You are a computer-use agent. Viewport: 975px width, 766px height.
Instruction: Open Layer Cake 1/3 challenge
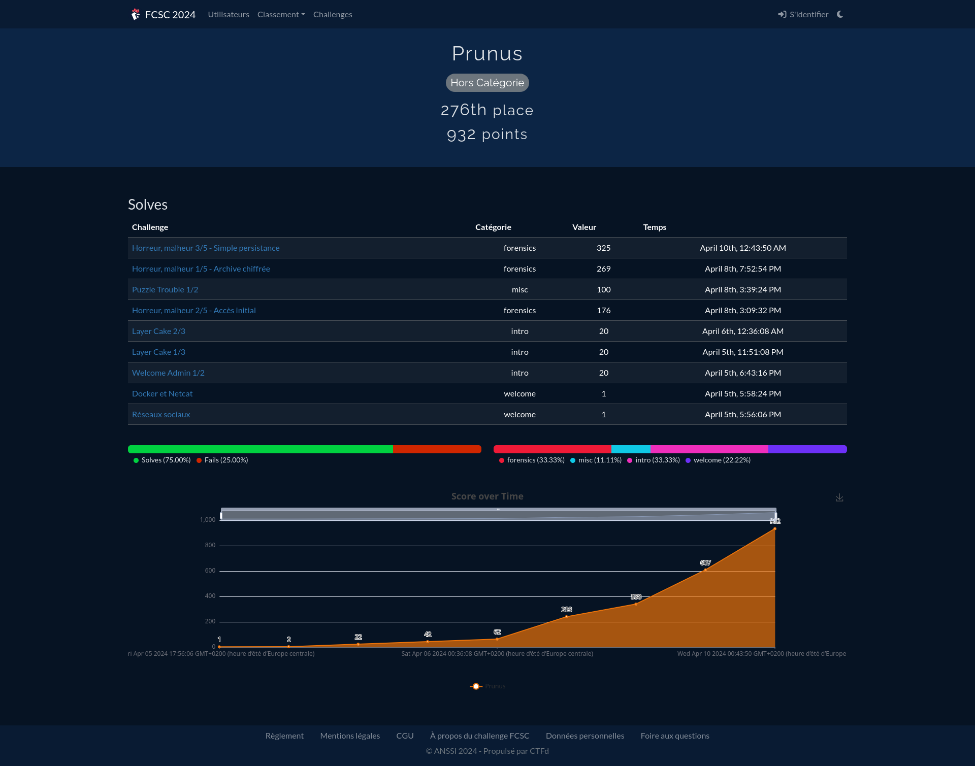tap(158, 352)
